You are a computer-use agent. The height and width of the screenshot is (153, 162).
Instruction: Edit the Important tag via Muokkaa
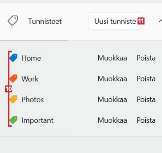(x=112, y=120)
